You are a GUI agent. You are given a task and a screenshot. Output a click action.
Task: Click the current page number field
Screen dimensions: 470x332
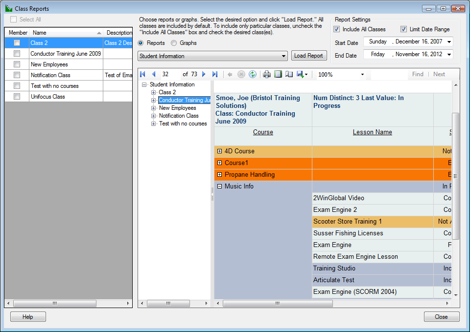pos(170,74)
